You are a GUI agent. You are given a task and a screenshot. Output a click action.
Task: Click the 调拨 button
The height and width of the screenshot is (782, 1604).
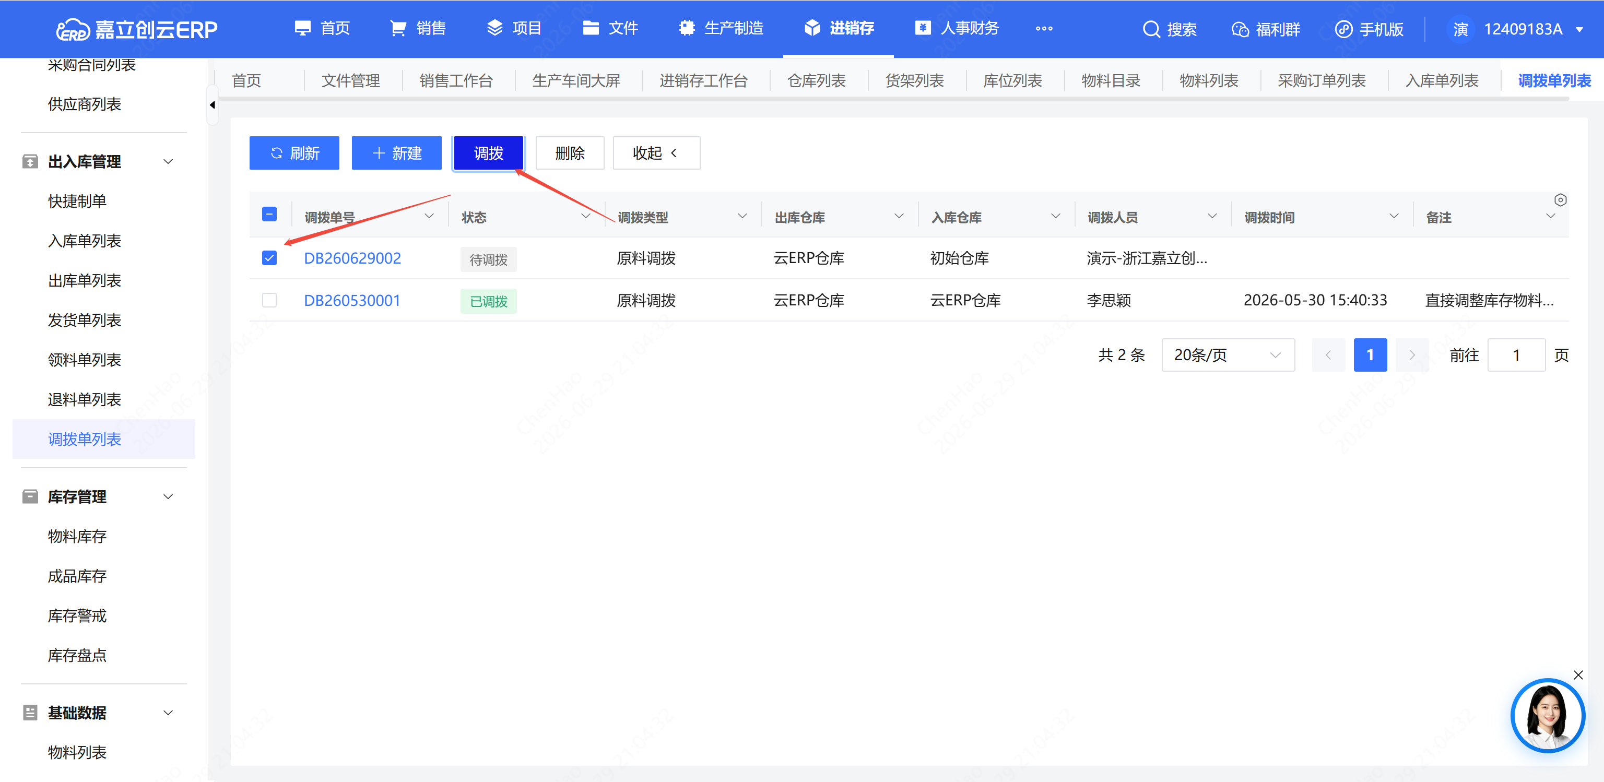[489, 153]
